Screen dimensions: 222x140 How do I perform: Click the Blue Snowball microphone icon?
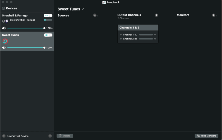coord(4,21)
